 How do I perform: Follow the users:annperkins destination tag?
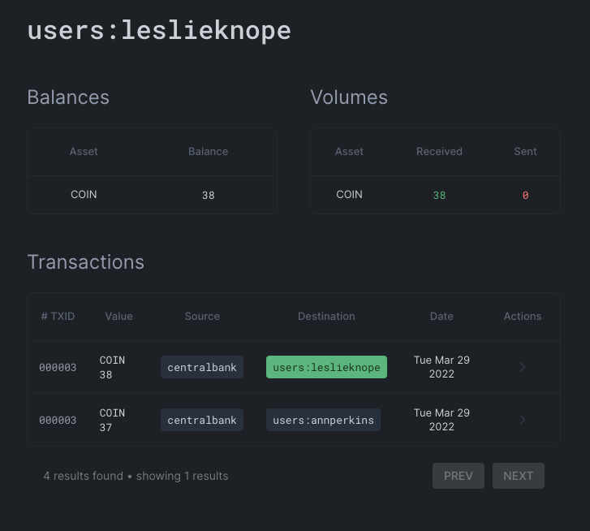point(323,420)
